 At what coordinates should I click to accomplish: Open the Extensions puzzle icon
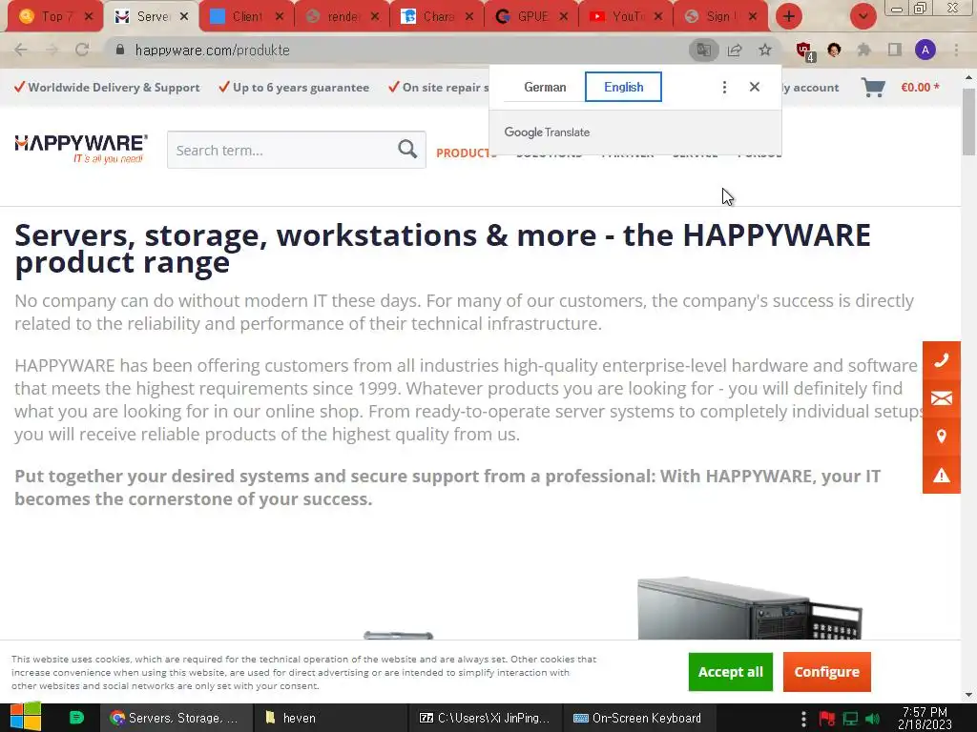[x=864, y=50]
